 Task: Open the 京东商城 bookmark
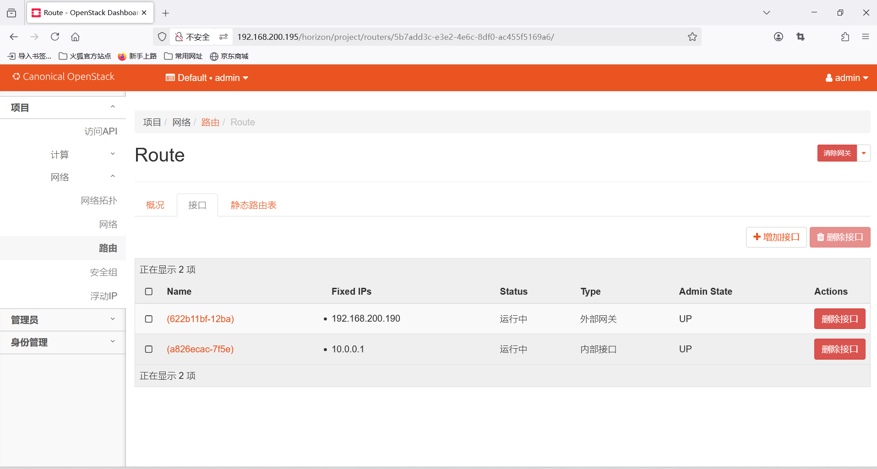pos(229,56)
